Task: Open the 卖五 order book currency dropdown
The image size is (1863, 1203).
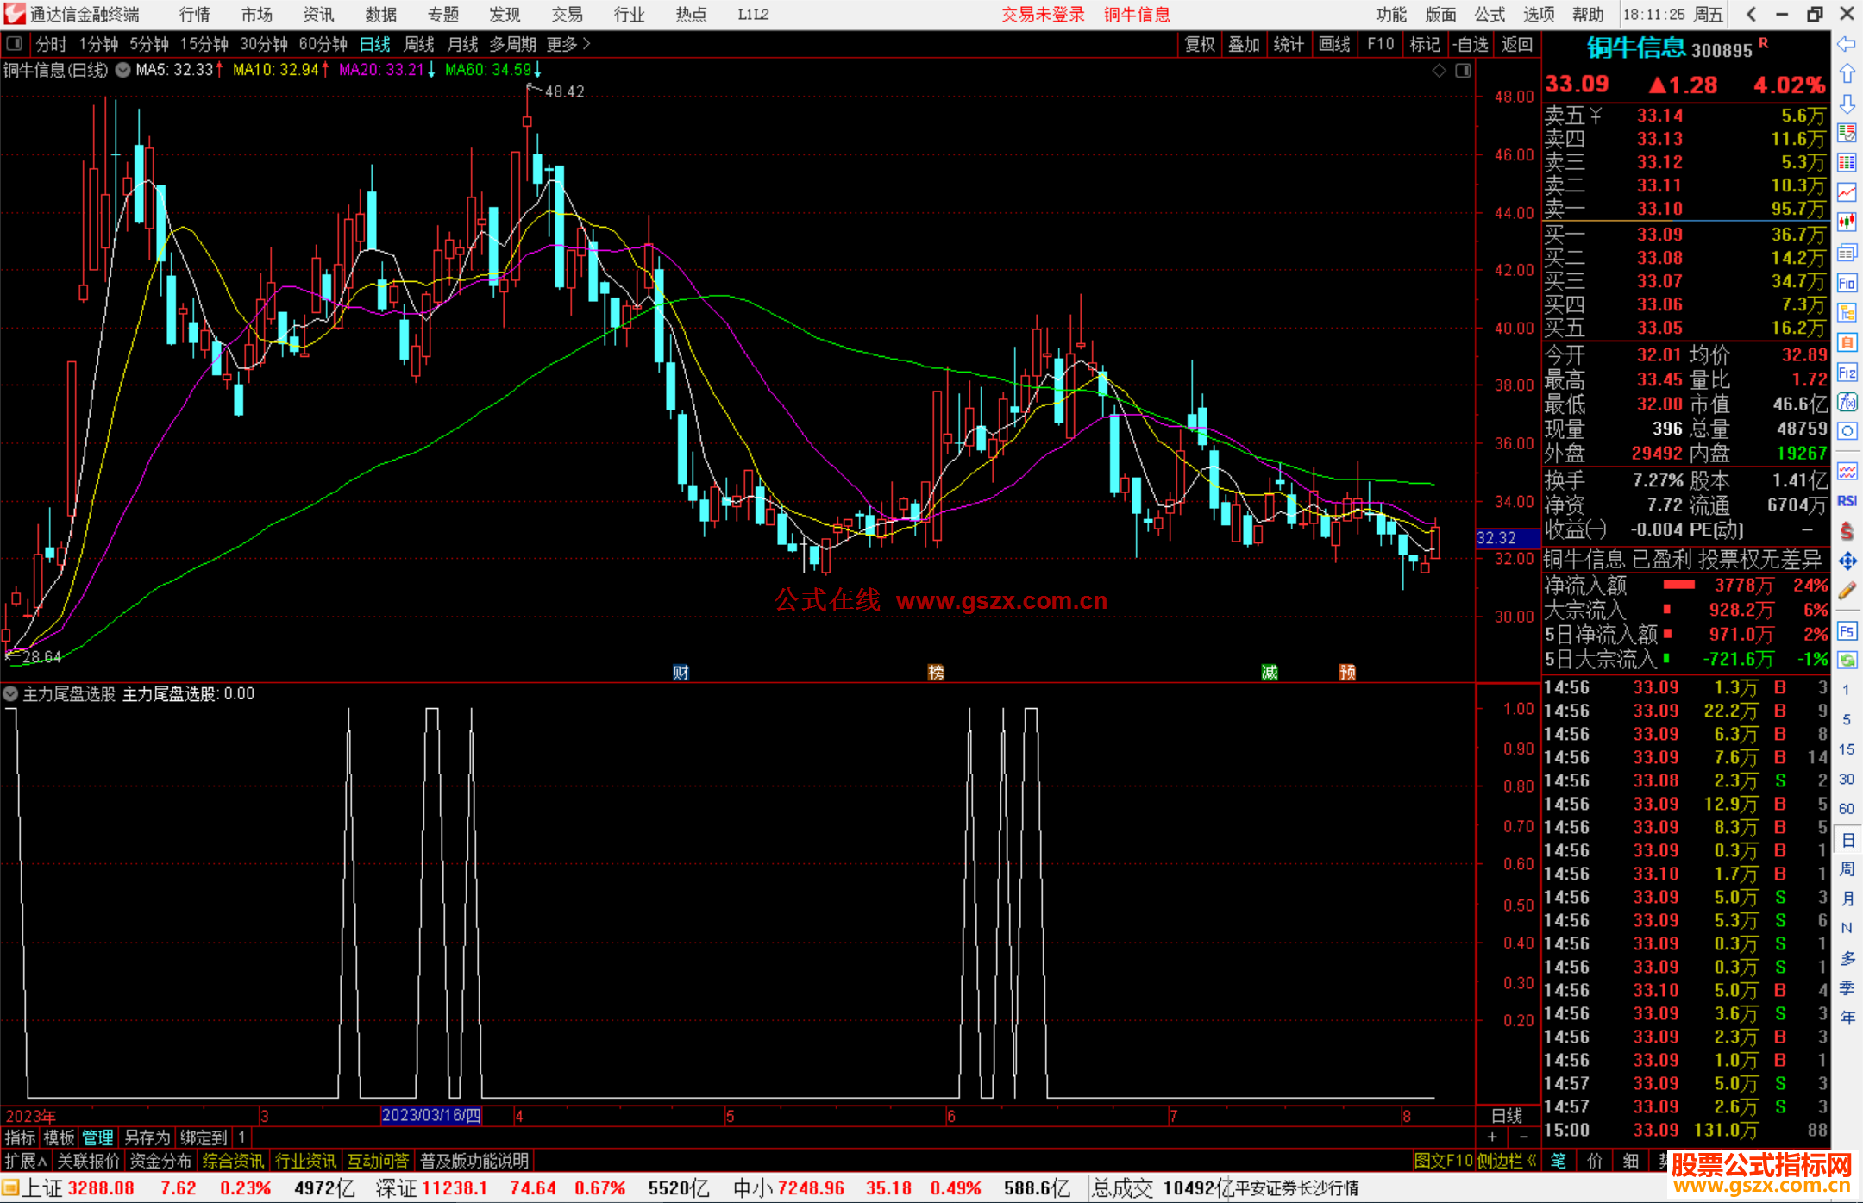Action: [1596, 116]
